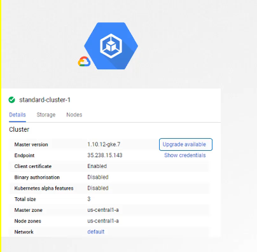257x252 pixels.
Task: Switch to the Storage tab
Action: click(46, 115)
